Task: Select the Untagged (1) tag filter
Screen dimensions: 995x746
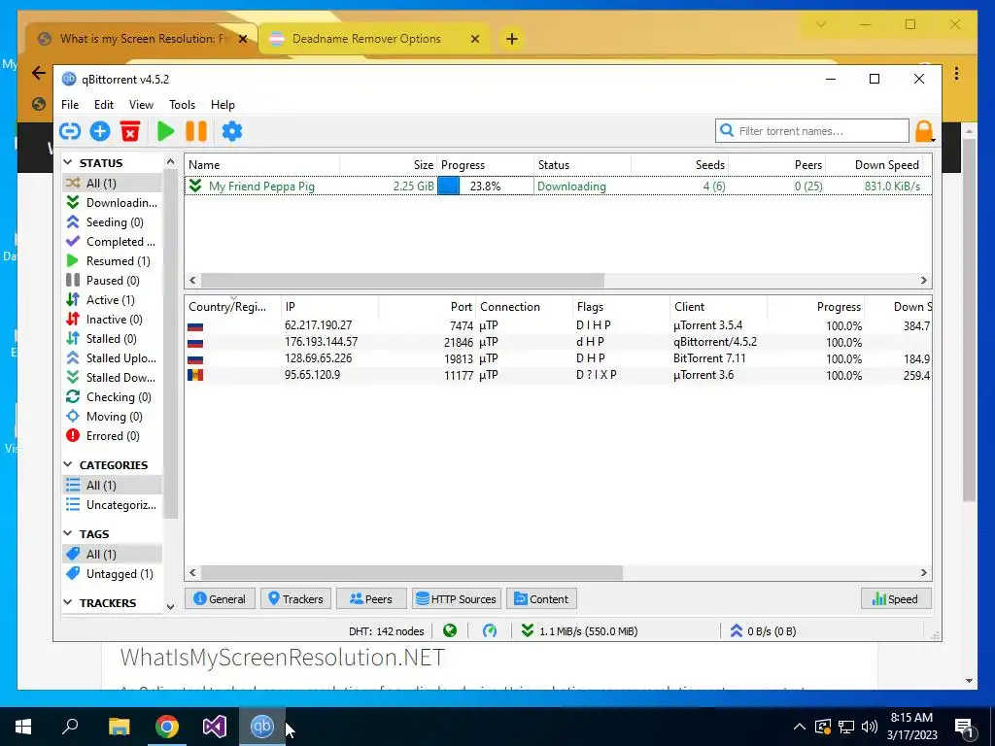Action: [112, 573]
